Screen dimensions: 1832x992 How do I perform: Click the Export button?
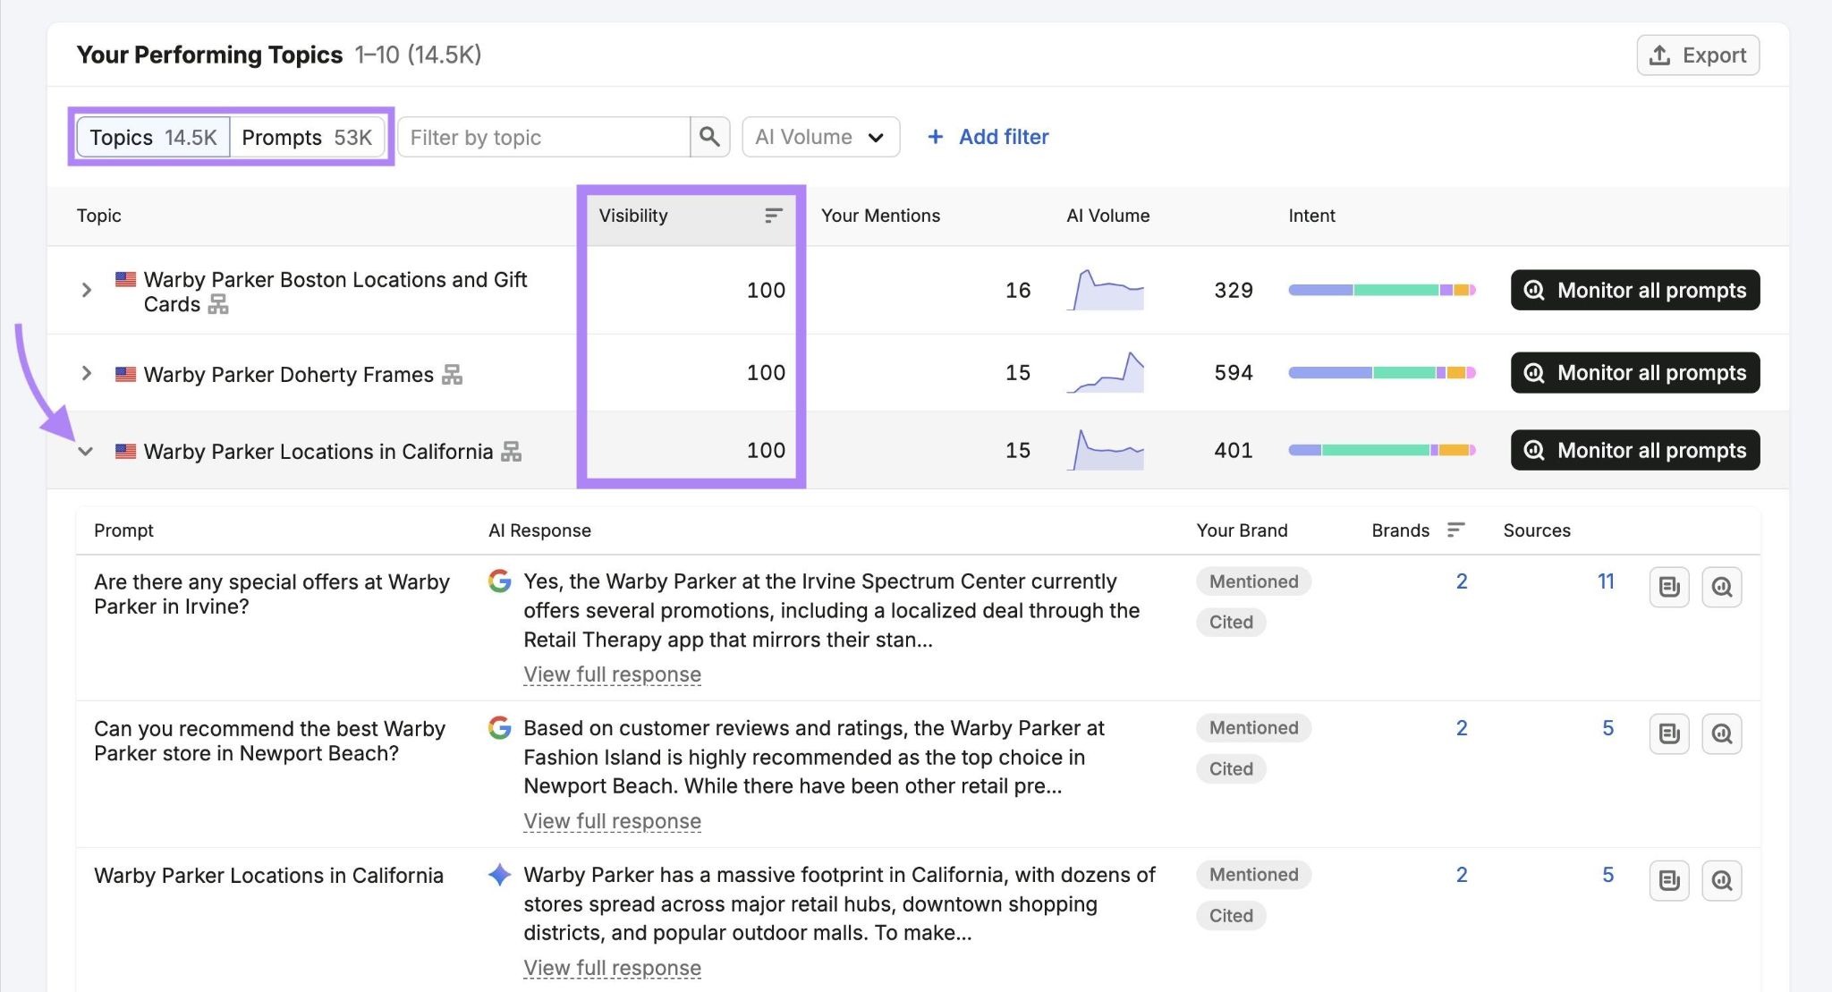tap(1698, 55)
